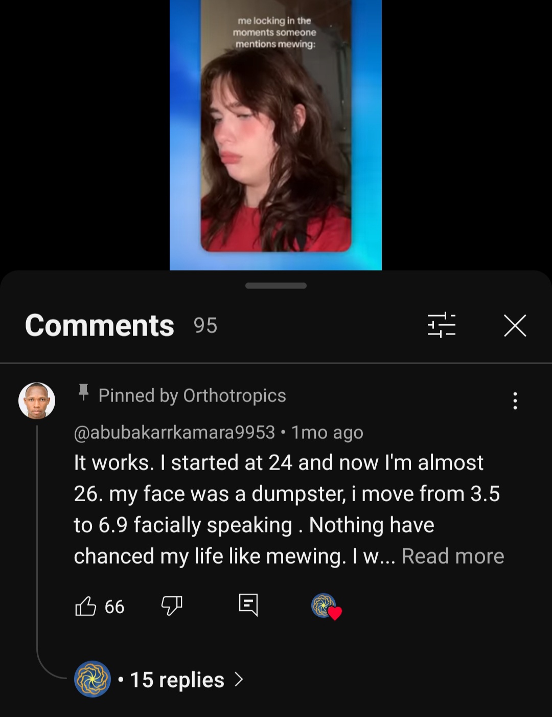Tap the drag handle atop the comments sheet

[276, 285]
